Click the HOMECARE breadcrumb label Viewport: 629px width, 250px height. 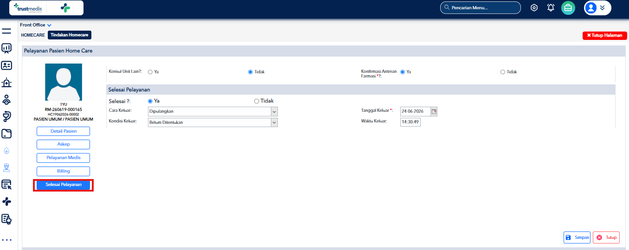pyautogui.click(x=33, y=35)
